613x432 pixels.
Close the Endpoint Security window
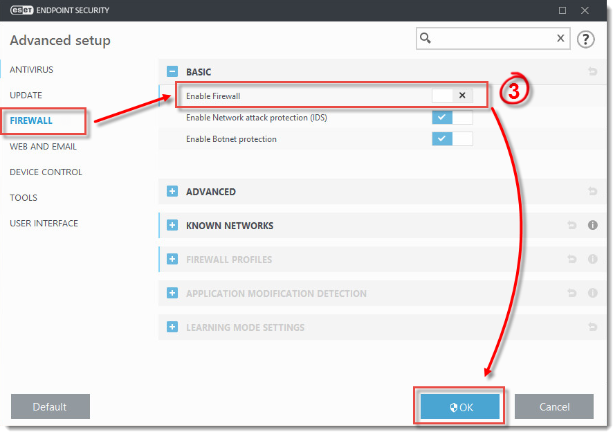[x=585, y=10]
